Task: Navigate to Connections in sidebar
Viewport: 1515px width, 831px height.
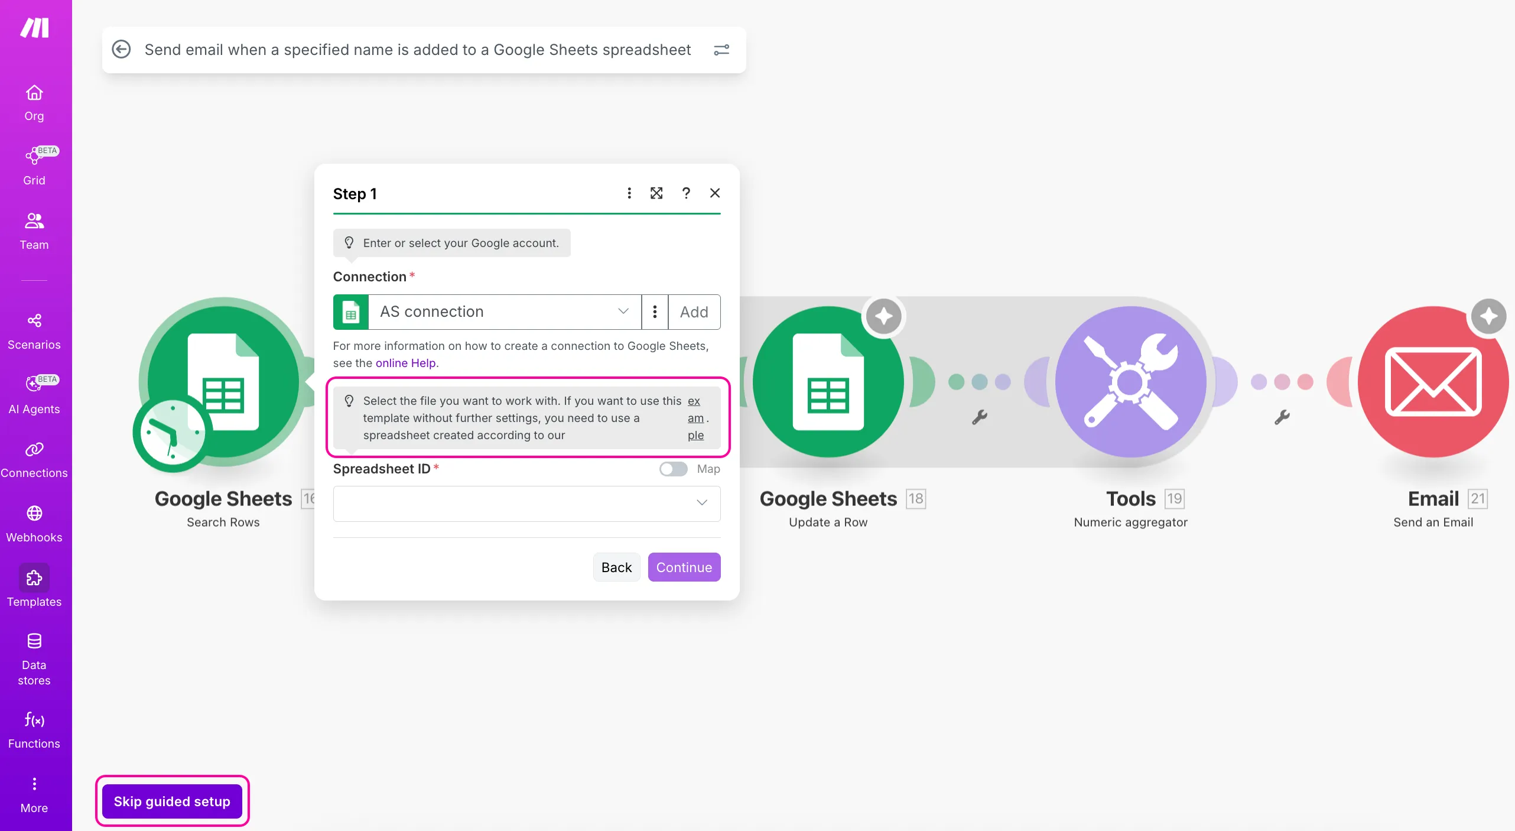Action: (x=34, y=459)
